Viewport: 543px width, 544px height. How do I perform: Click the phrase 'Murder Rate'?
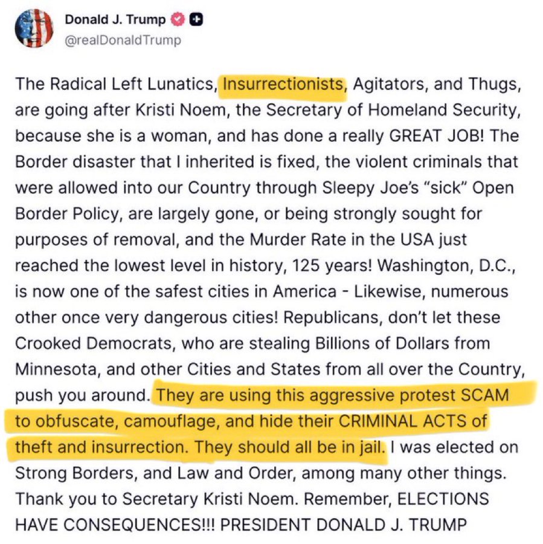click(x=286, y=239)
